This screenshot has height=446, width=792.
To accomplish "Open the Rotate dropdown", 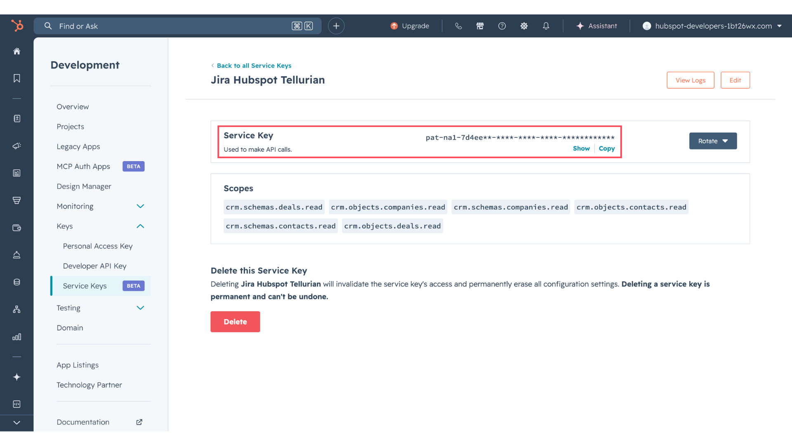I will (713, 141).
